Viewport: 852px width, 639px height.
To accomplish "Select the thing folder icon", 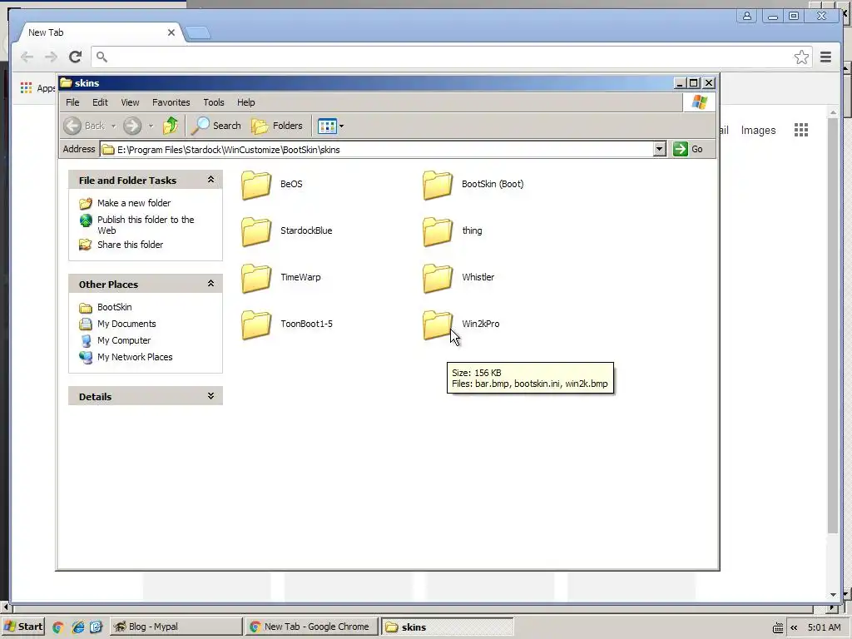I will click(438, 231).
